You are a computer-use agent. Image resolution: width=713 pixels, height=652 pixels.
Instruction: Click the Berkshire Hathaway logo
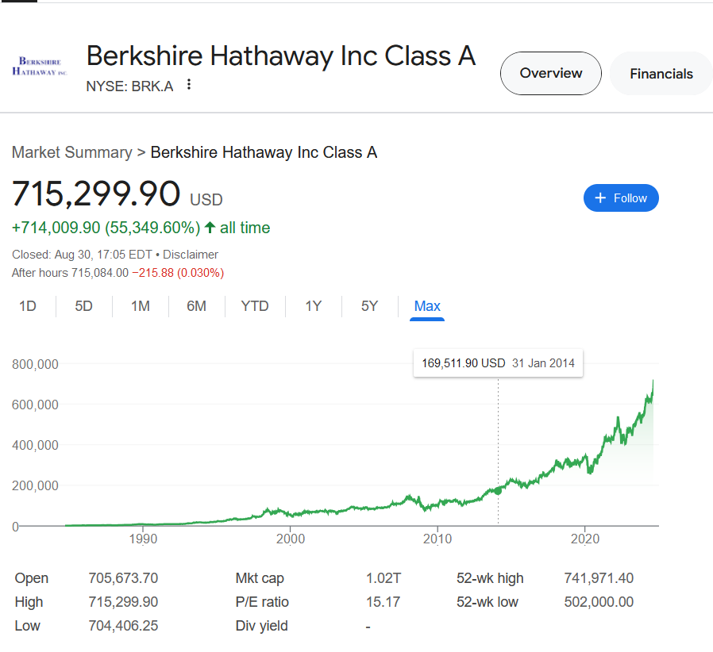40,67
